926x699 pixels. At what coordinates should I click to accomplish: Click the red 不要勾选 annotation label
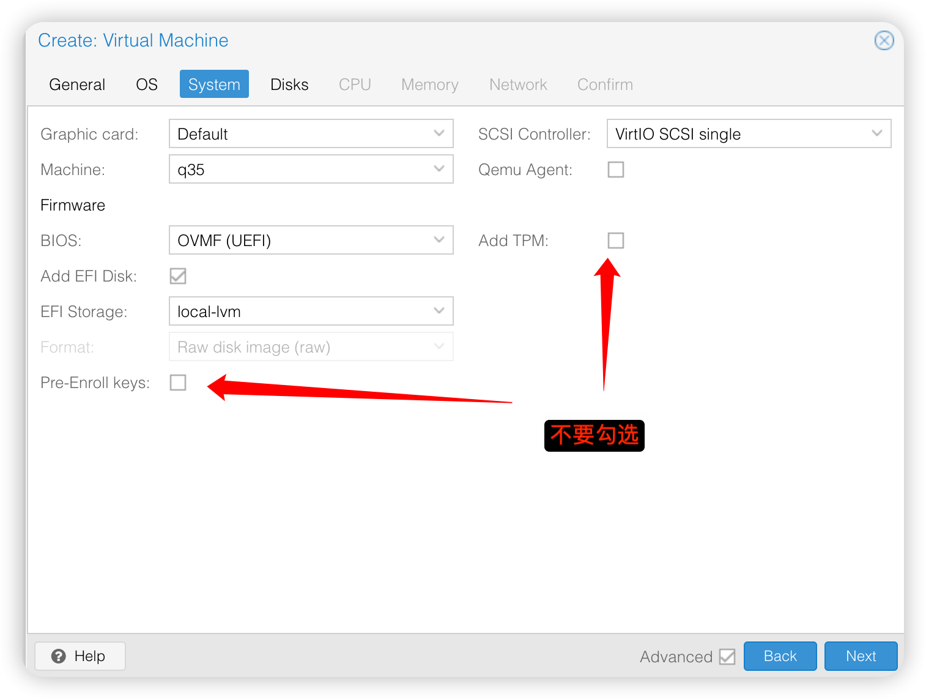pos(594,436)
